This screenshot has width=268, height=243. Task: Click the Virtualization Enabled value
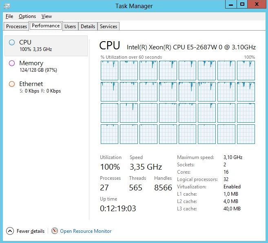pyautogui.click(x=232, y=187)
